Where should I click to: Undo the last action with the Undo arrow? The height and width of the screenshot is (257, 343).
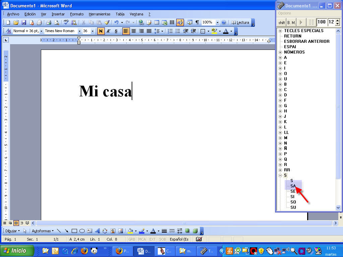click(116, 22)
